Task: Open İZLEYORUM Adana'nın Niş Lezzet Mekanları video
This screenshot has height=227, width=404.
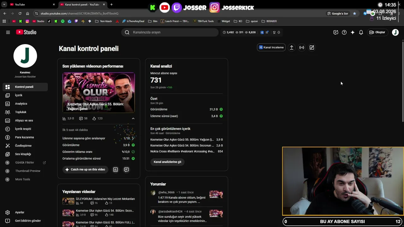Action: pyautogui.click(x=98, y=201)
